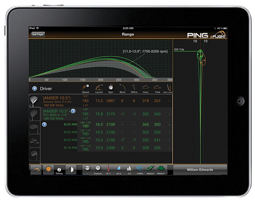Click the PING nFlight logo
This screenshot has height=200, width=255.
coord(207,35)
